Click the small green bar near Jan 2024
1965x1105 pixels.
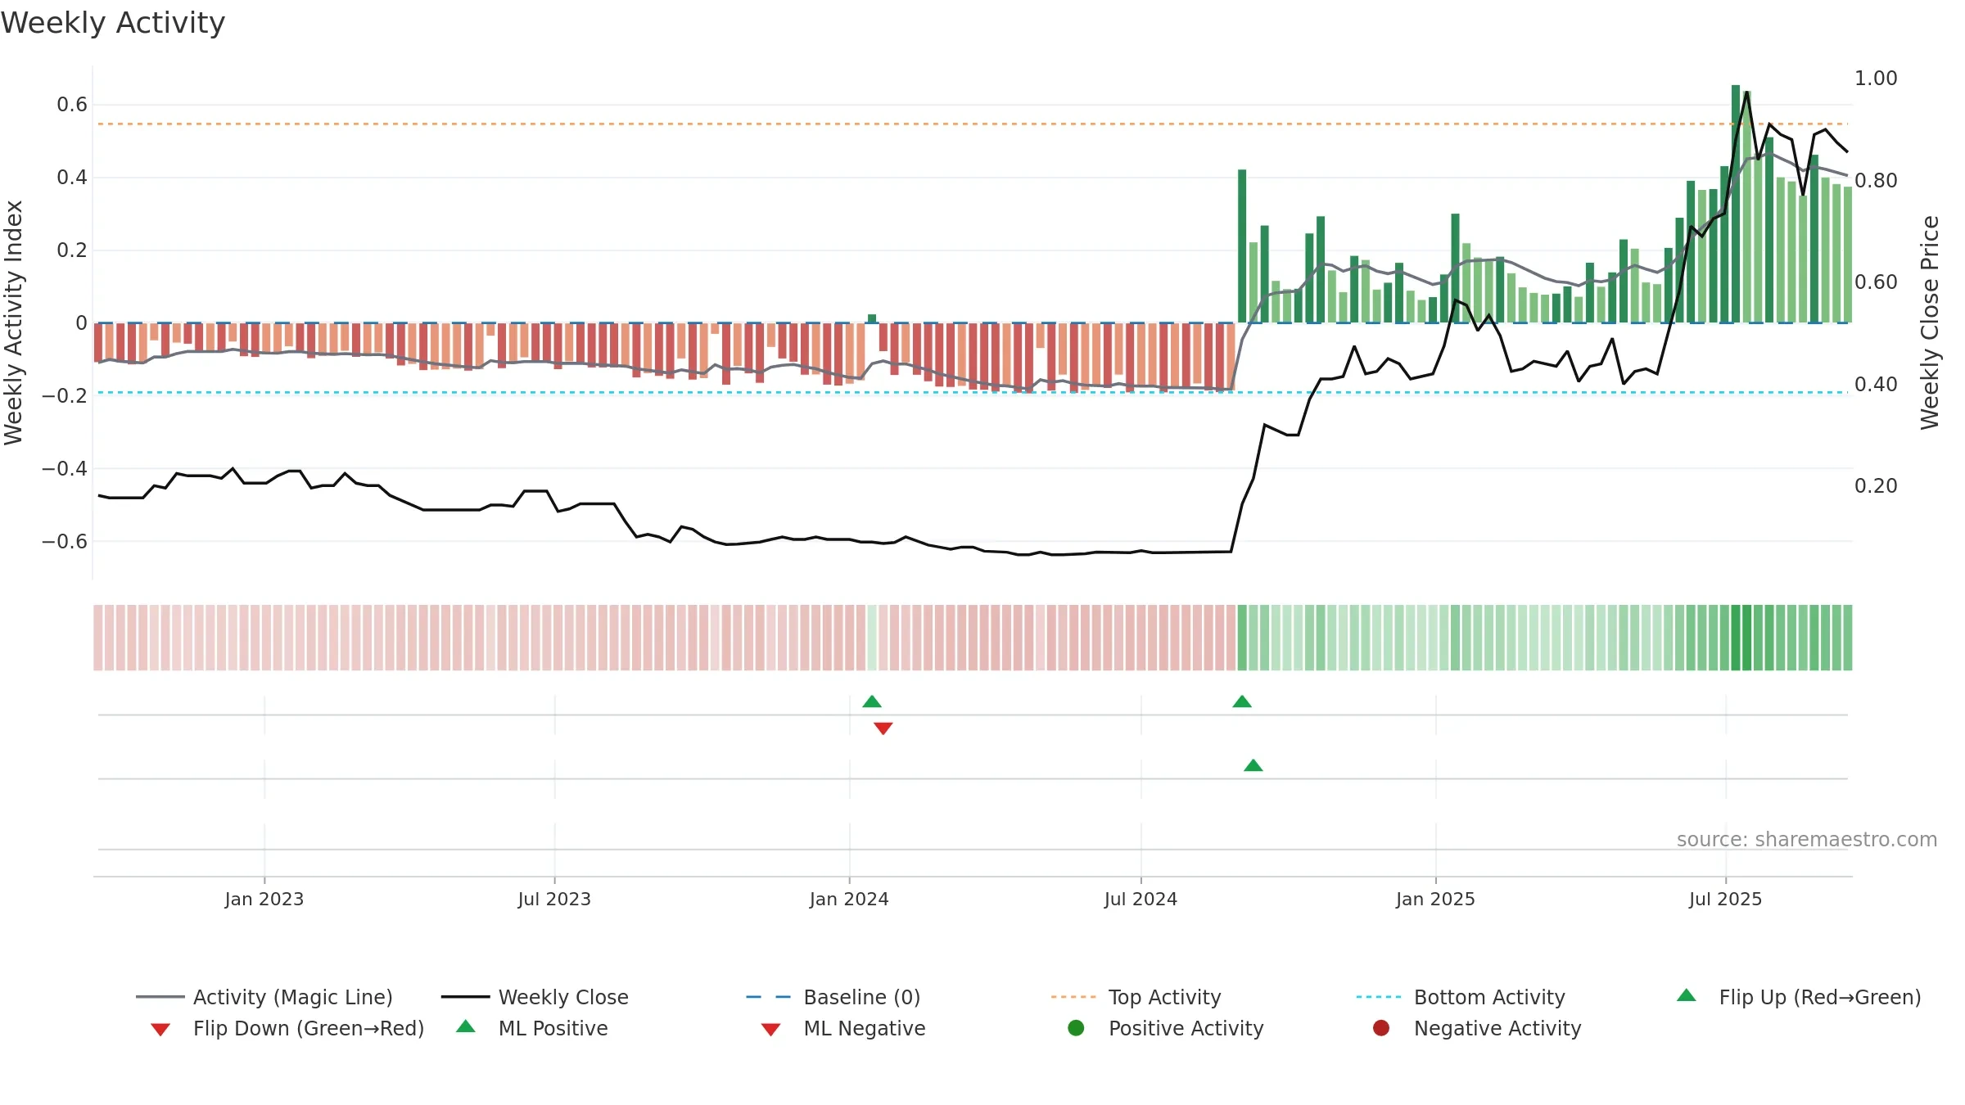click(x=872, y=318)
